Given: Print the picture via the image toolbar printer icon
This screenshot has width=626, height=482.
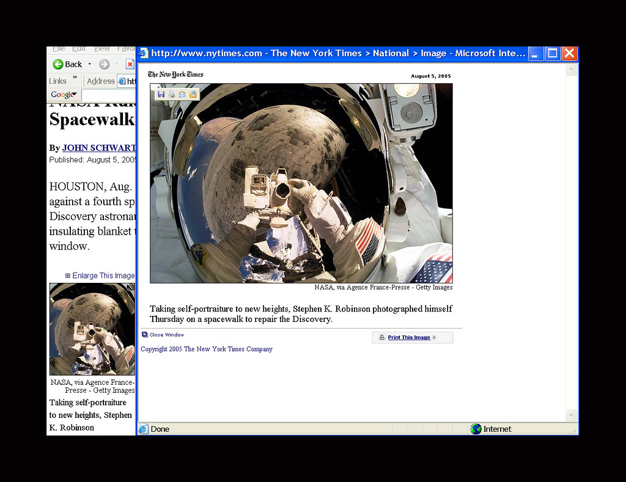Looking at the screenshot, I should (x=172, y=94).
